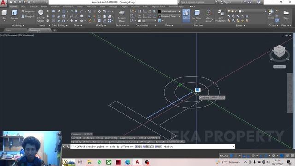
Task: Close the command line with its X
Action: [64, 147]
